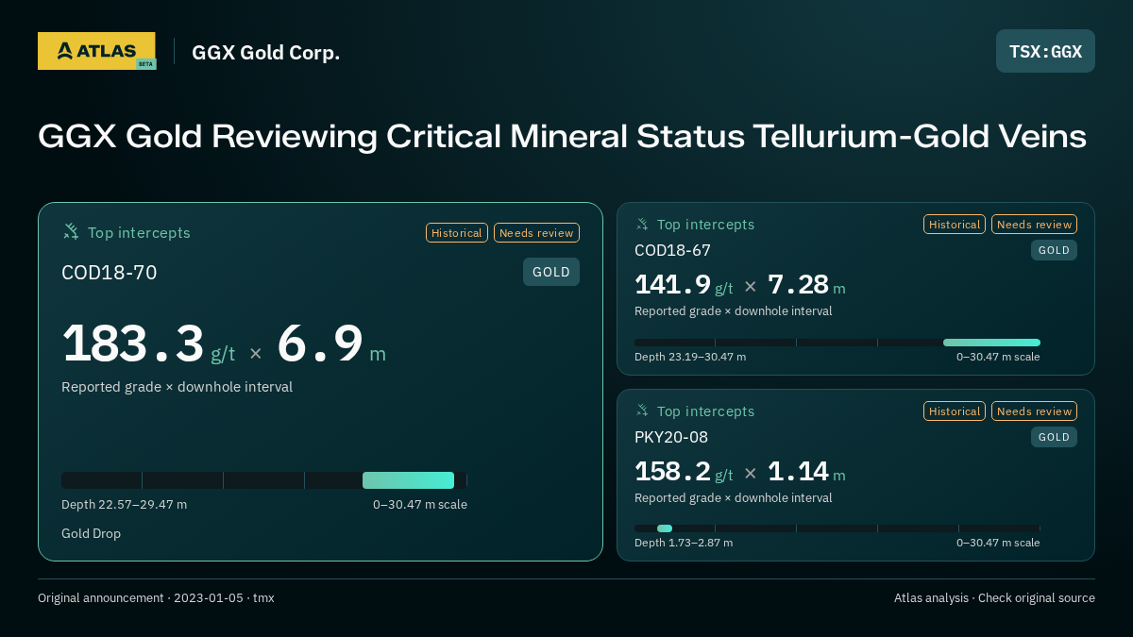Click Historical tag on COD18-70 card
Screen dimensions: 1133x637
pos(457,233)
